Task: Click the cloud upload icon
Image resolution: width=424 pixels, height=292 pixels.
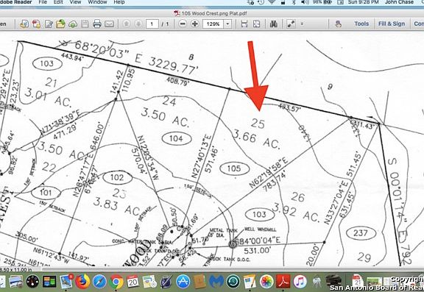Action: point(72,24)
